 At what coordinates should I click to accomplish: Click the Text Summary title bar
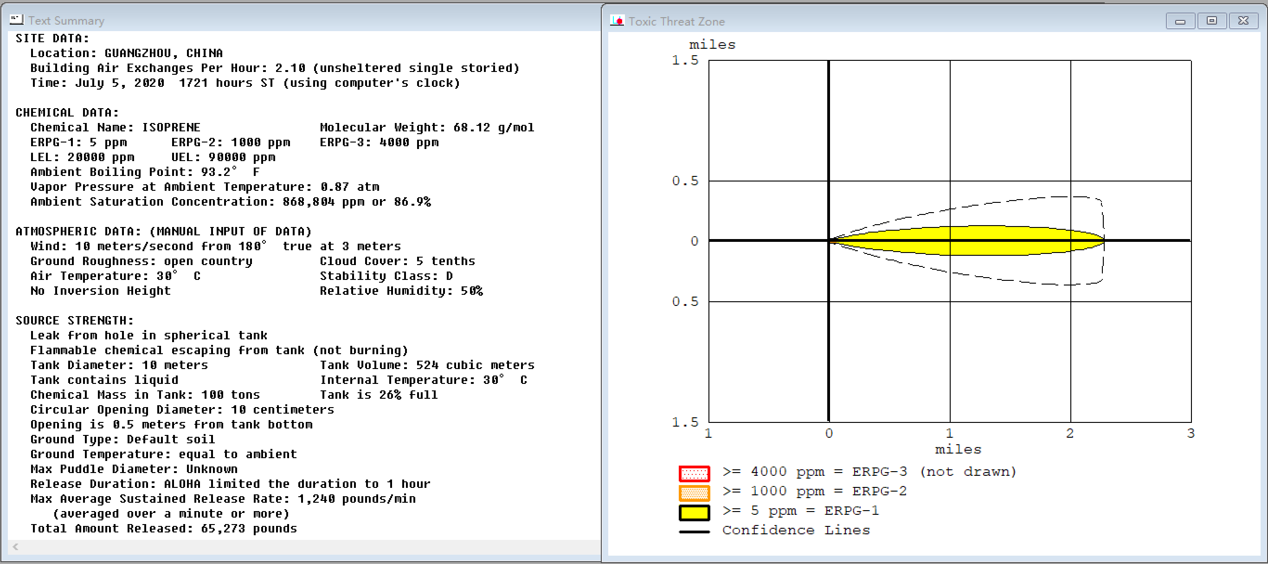coord(296,20)
